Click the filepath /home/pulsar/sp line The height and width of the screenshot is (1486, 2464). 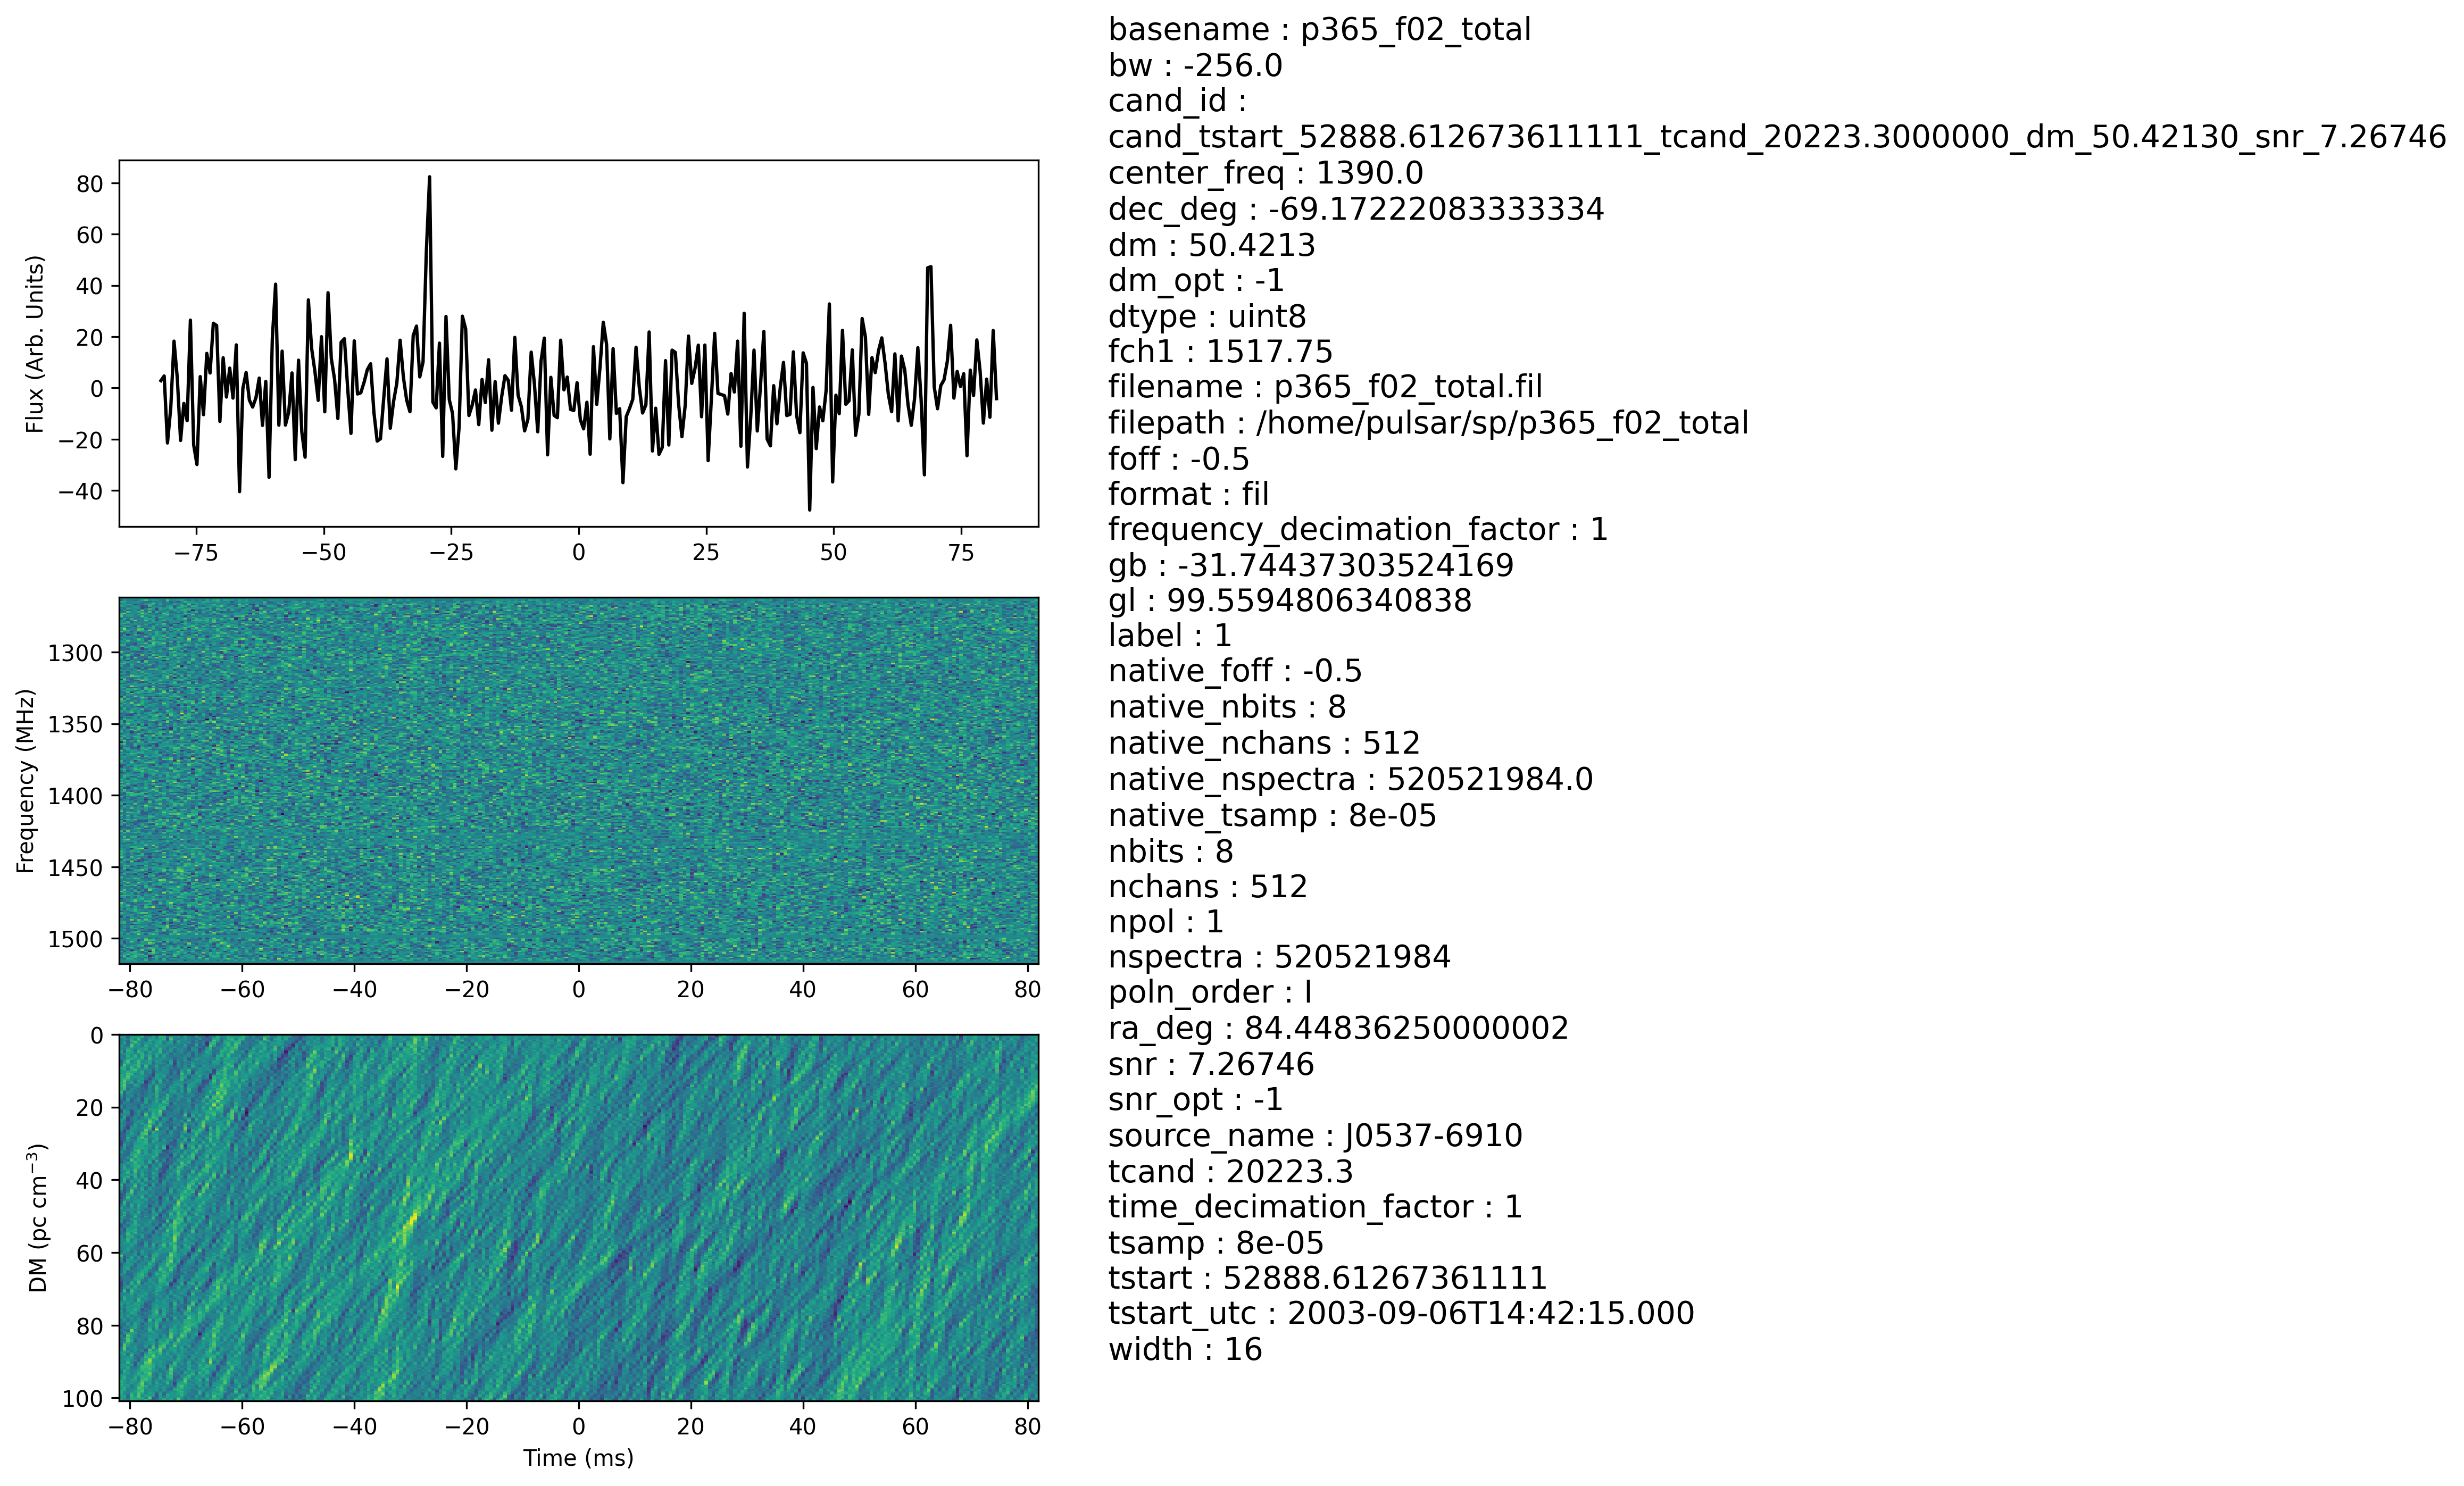pyautogui.click(x=1428, y=423)
